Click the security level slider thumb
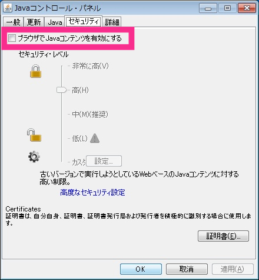Viewport: 259px width, 280px height. (62, 90)
